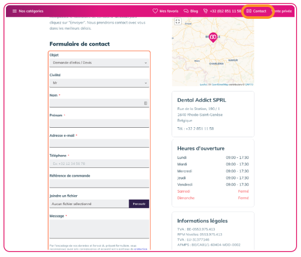Click the Téléphone input field
This screenshot has width=301, height=257.
pyautogui.click(x=99, y=163)
